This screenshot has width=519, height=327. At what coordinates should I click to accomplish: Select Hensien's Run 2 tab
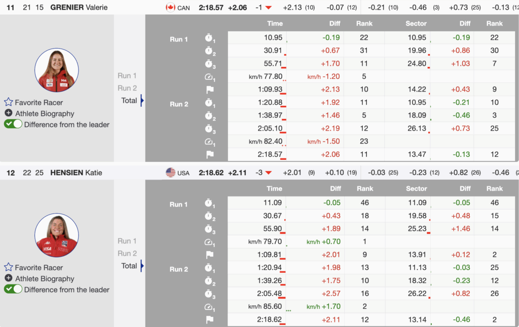coord(127,253)
